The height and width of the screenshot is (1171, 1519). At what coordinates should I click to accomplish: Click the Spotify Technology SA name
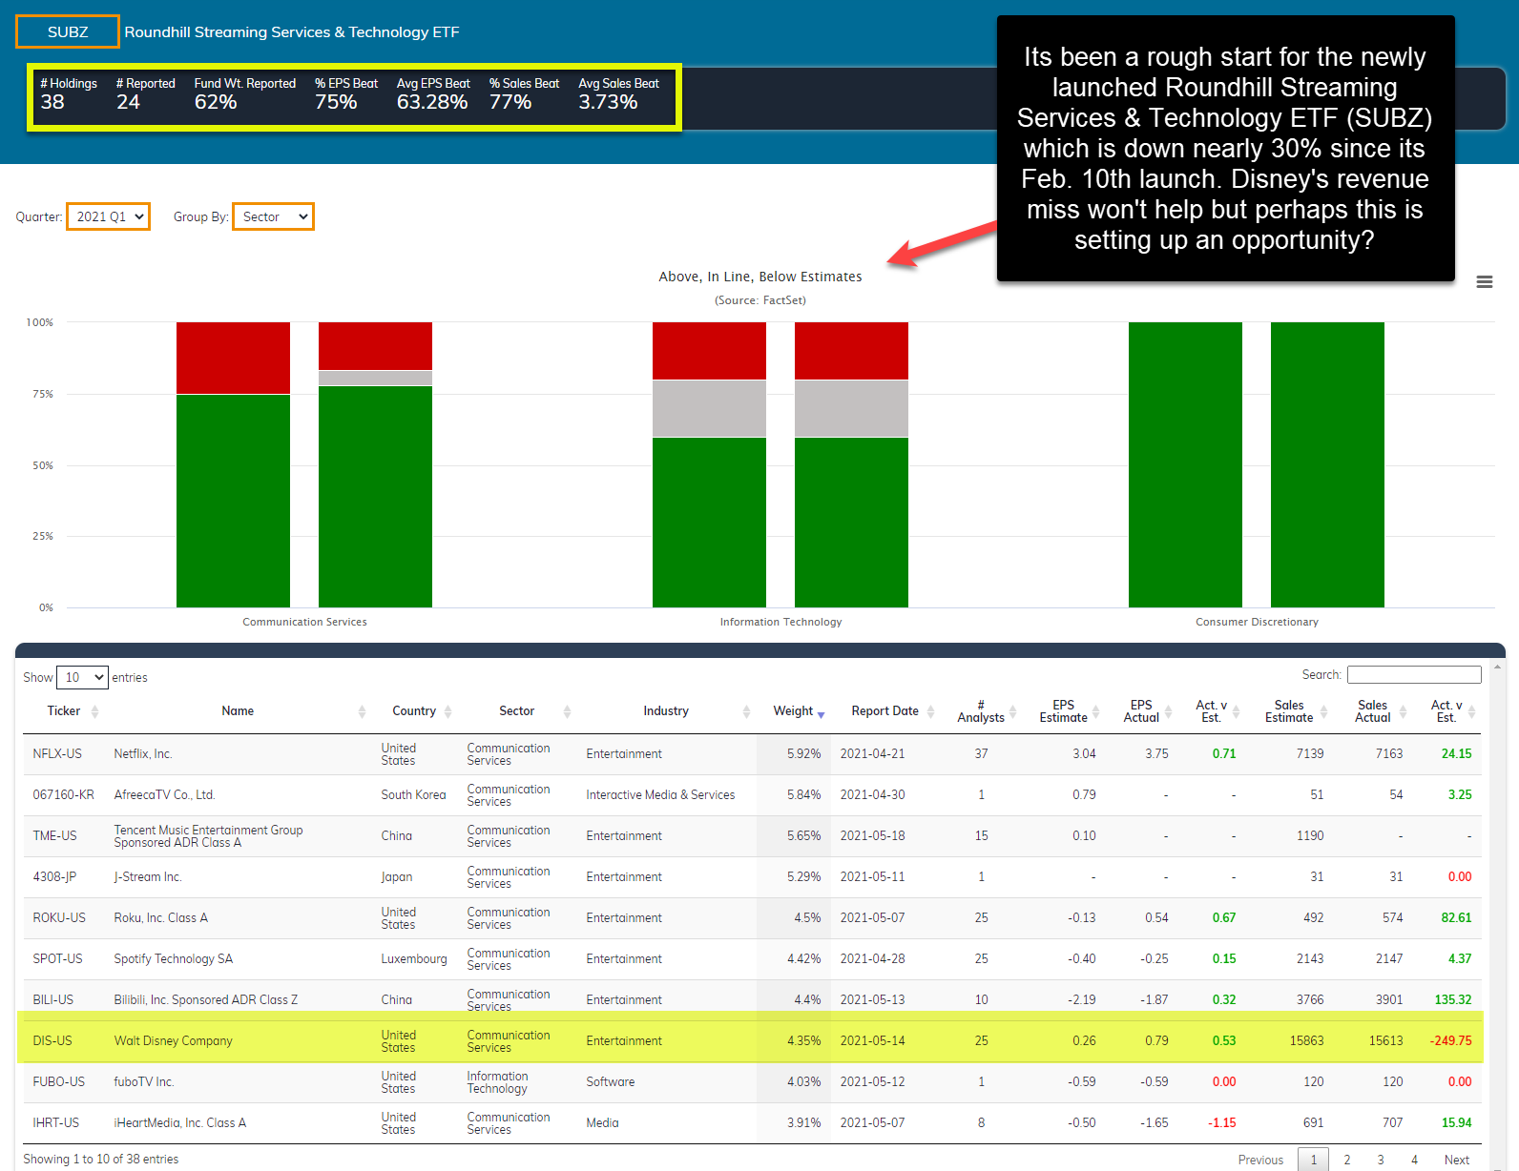(x=173, y=958)
